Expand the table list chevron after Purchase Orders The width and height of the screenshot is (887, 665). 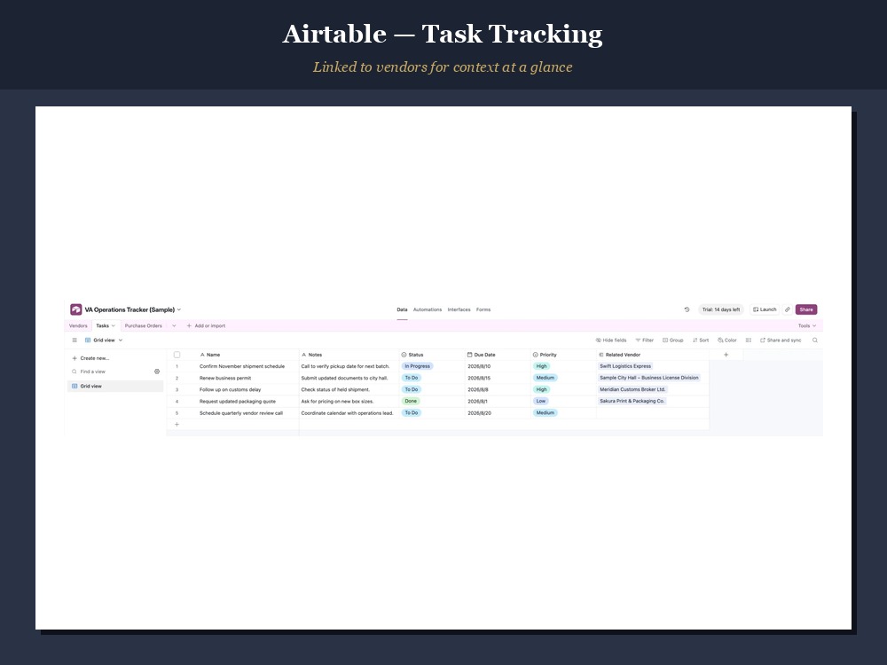174,325
